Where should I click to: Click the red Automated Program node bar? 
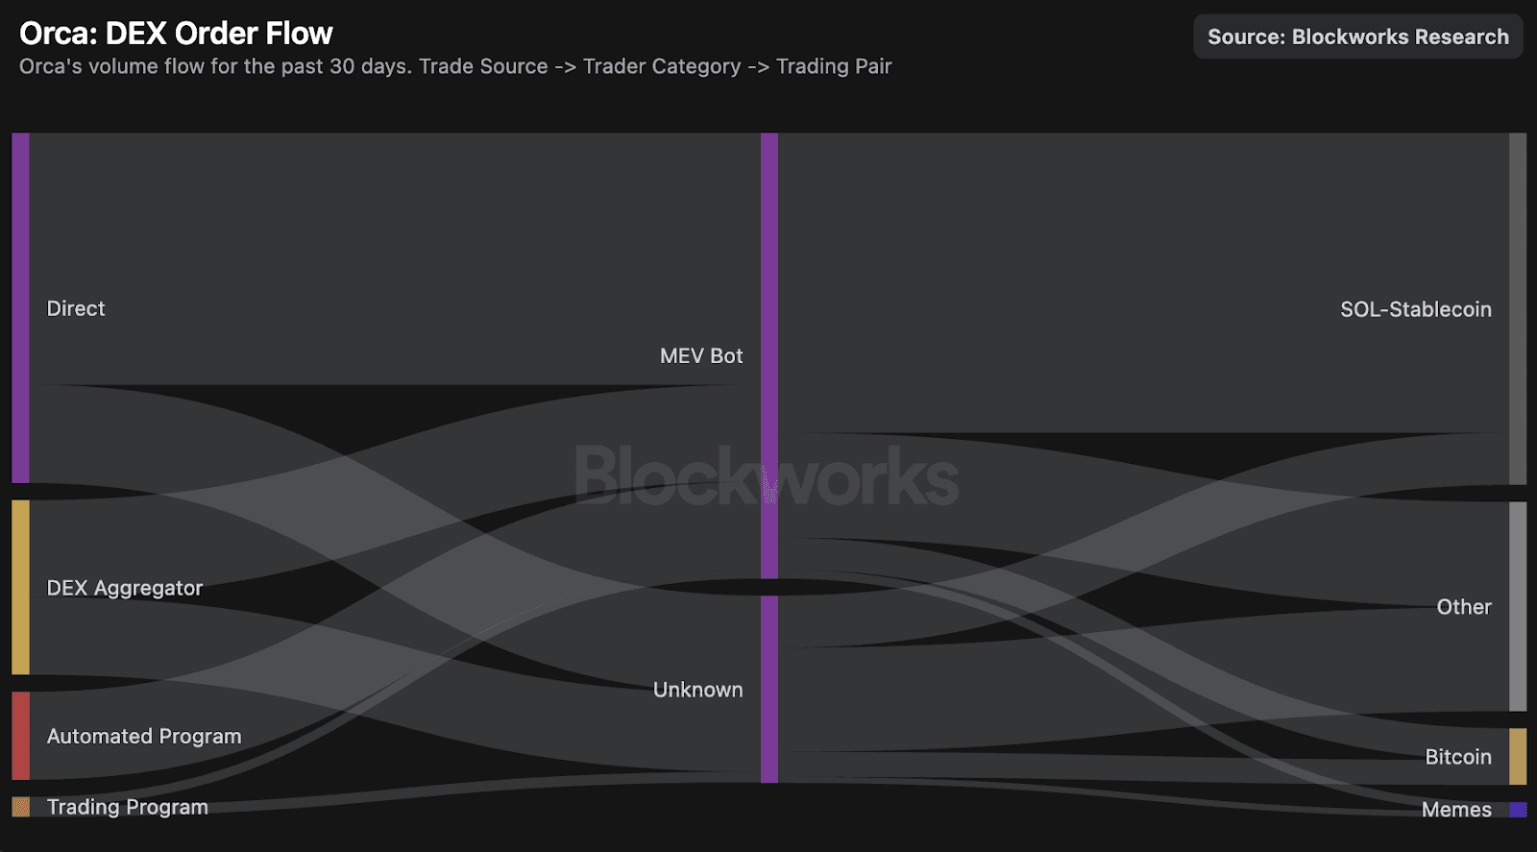pos(20,736)
